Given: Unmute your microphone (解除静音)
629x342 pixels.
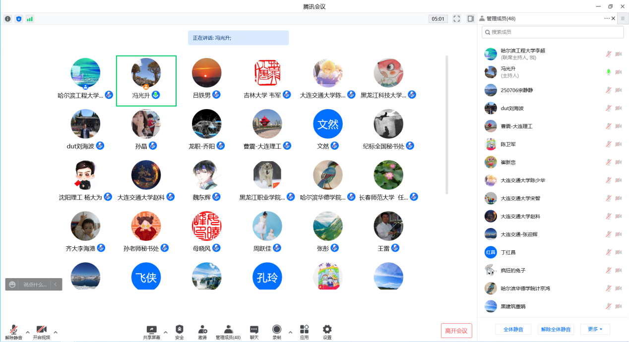Looking at the screenshot, I should click(x=14, y=330).
